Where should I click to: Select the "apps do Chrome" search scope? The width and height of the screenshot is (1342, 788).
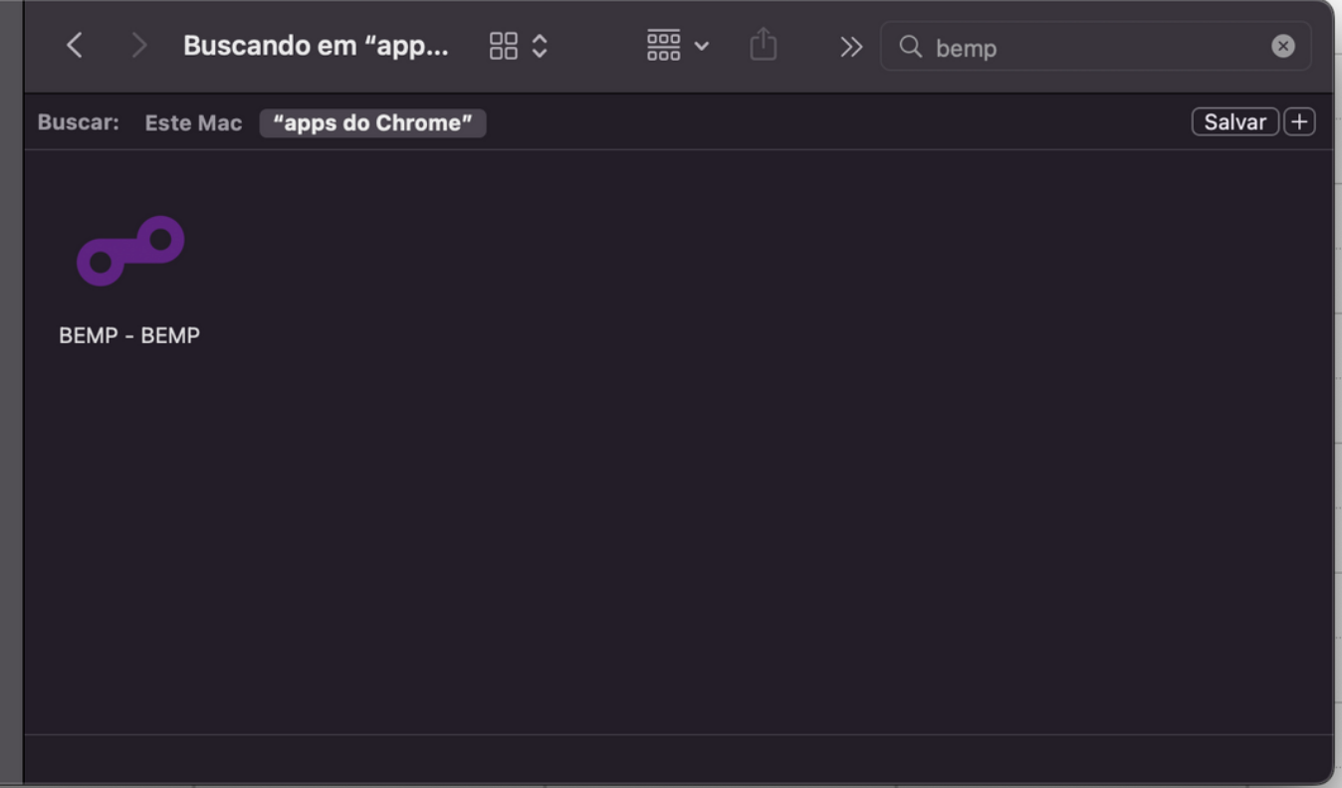372,123
